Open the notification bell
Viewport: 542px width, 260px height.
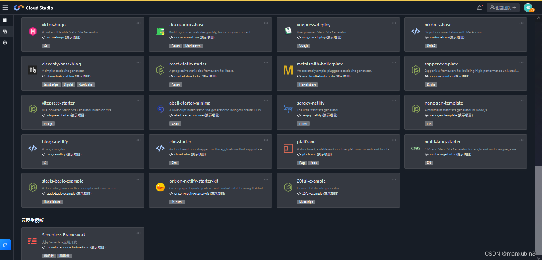pyautogui.click(x=480, y=8)
